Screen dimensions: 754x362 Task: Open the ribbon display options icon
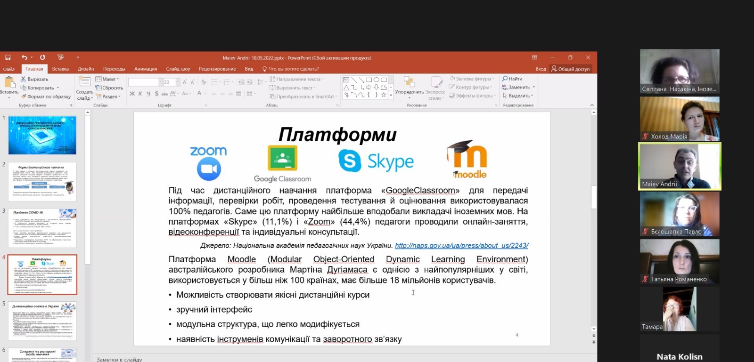coord(534,57)
